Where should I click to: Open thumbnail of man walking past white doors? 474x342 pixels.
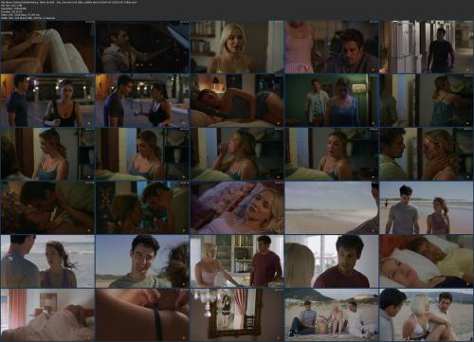[x=426, y=46]
